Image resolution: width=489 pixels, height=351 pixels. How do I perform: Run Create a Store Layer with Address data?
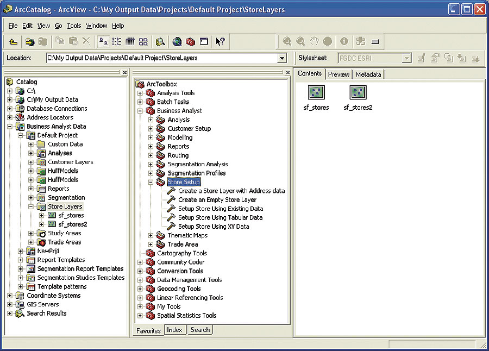[231, 191]
